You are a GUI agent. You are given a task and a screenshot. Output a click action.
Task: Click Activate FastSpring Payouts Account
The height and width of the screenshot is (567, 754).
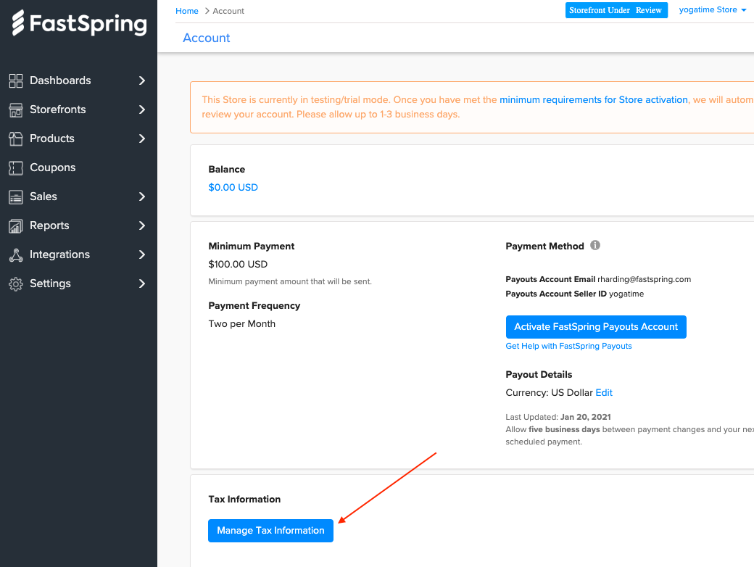coord(596,327)
